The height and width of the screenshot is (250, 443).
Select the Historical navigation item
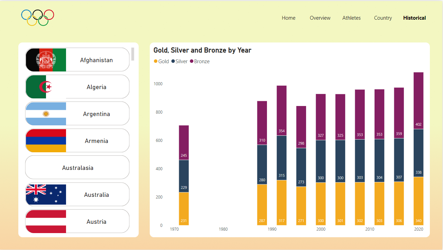(x=414, y=18)
